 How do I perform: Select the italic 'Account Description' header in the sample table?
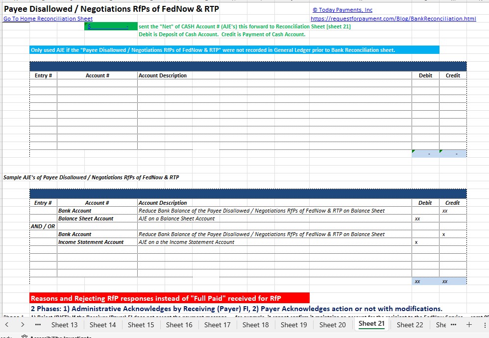tap(163, 203)
